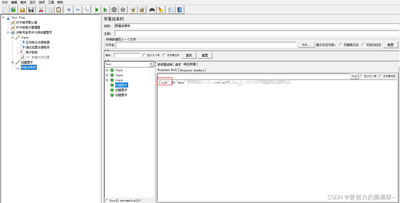Enable Scroll automatically checkbox

107,201
